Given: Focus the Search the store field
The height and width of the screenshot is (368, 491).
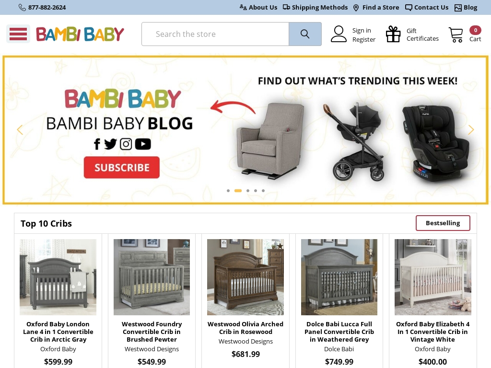Looking at the screenshot, I should pyautogui.click(x=215, y=34).
